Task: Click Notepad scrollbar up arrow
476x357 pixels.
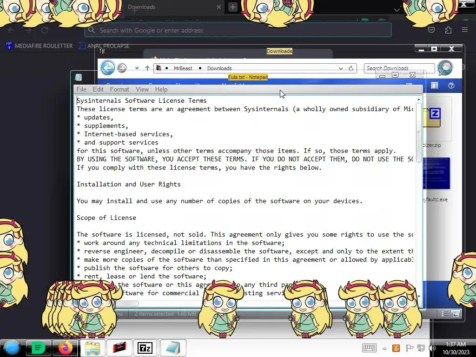Action: (419, 99)
